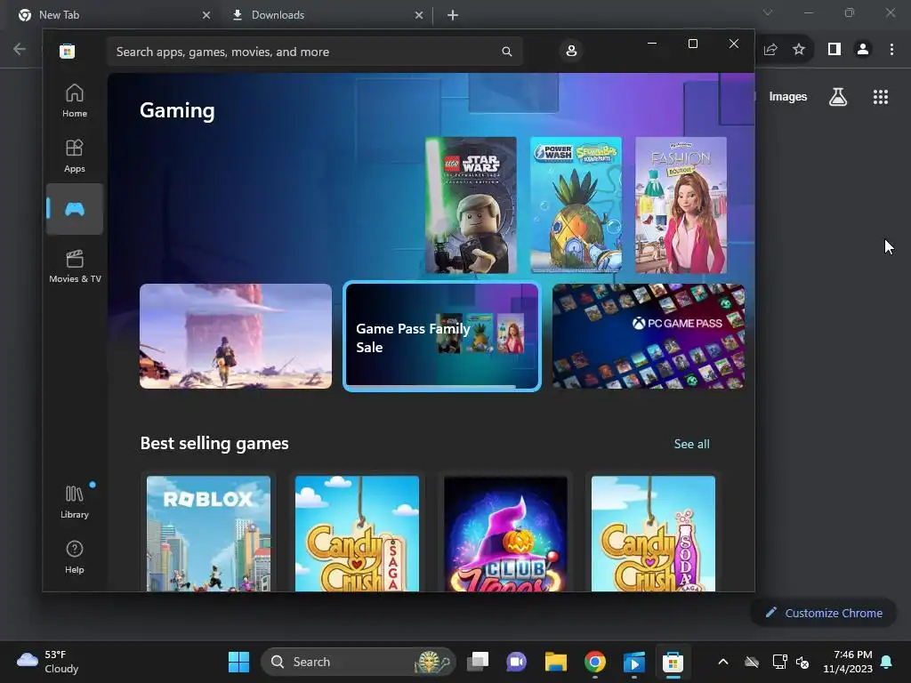Select the Game Pass Family Sale card
The height and width of the screenshot is (683, 911).
click(x=441, y=337)
